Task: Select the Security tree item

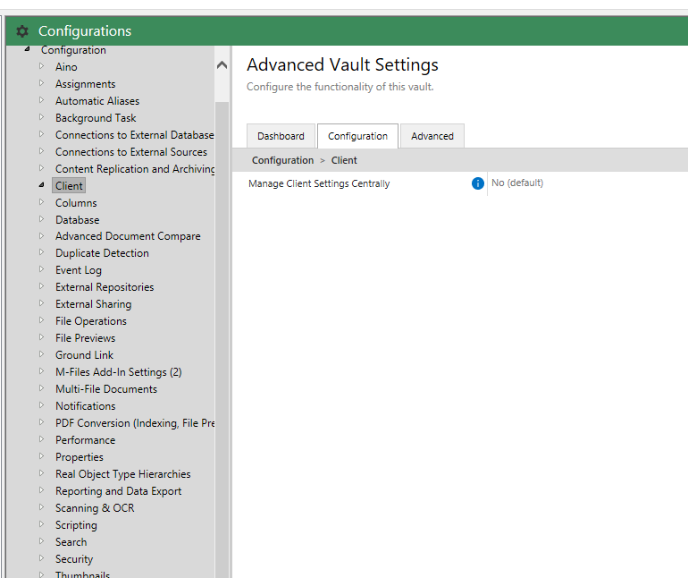Action: (x=74, y=559)
